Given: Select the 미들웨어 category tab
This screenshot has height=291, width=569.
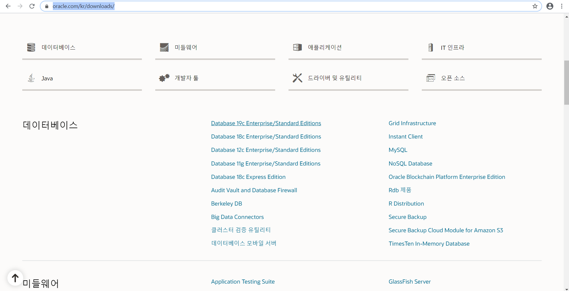Looking at the screenshot, I should [215, 47].
